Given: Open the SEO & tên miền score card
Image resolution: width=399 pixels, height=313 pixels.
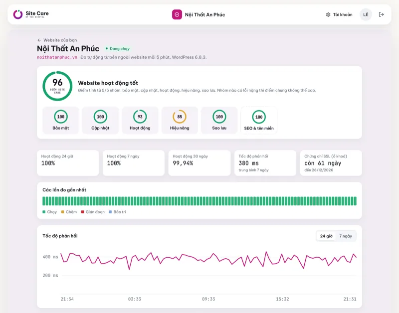Looking at the screenshot, I should 259,120.
